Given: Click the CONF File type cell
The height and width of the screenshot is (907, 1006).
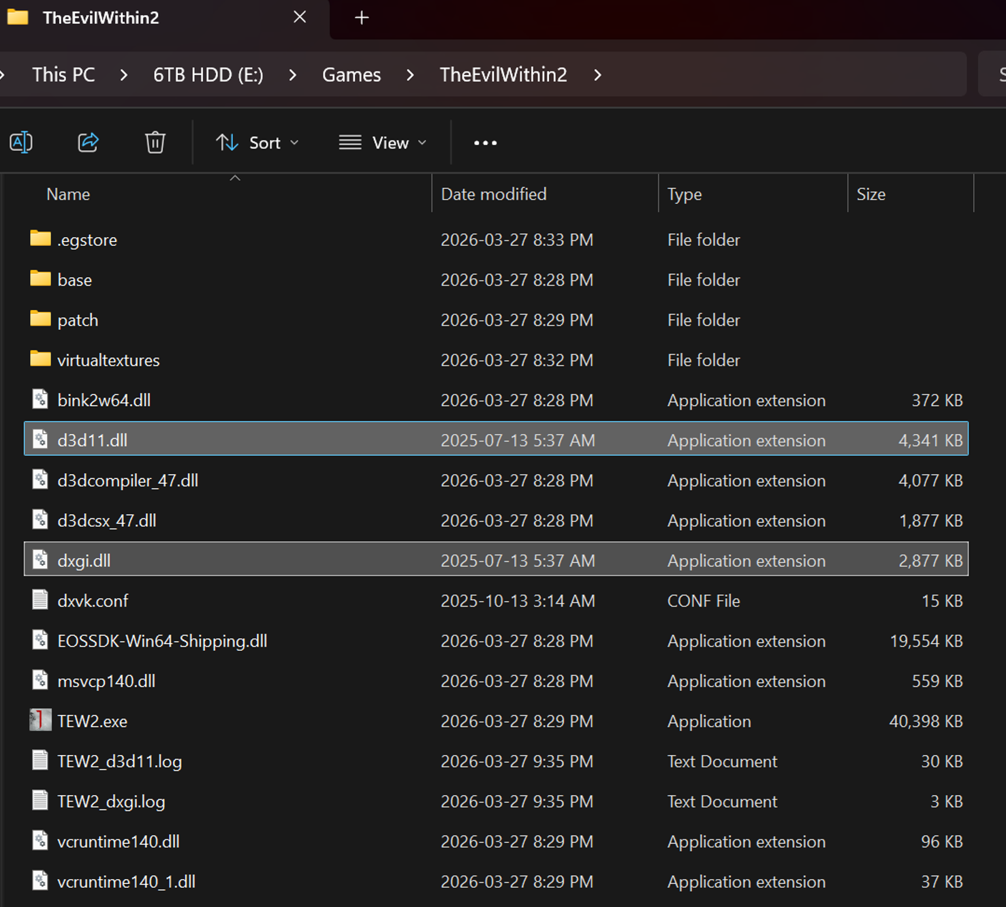Looking at the screenshot, I should [704, 601].
